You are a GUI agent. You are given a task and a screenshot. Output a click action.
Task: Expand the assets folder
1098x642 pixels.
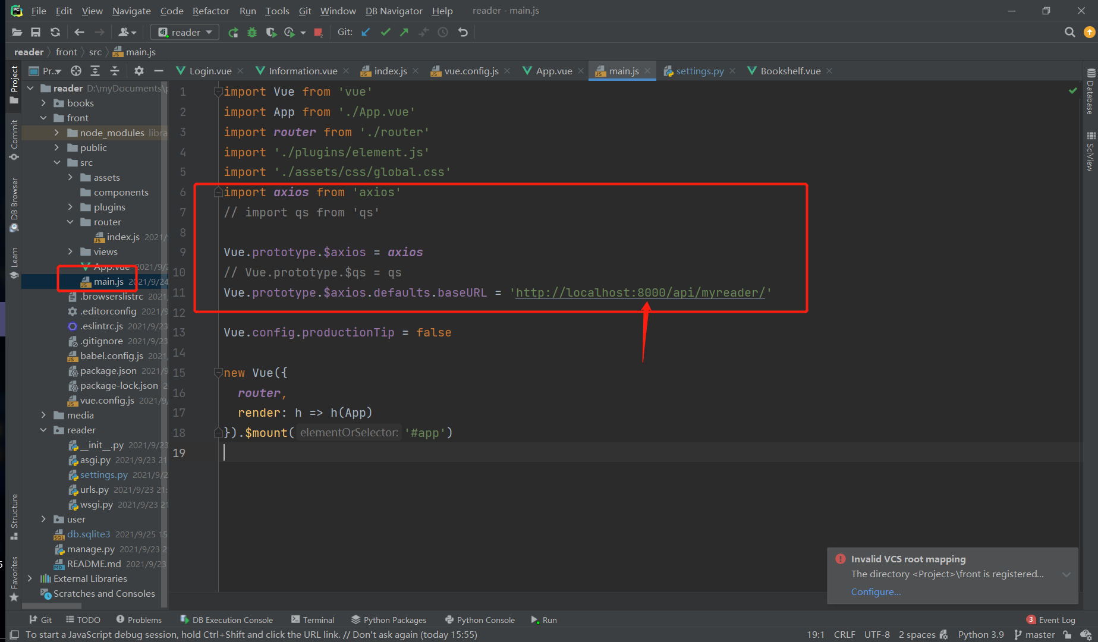pyautogui.click(x=70, y=177)
